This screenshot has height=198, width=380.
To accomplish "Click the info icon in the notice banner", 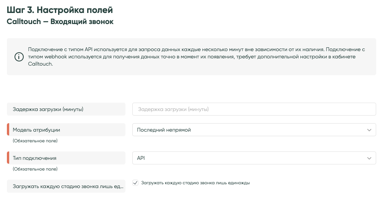I will click(19, 57).
